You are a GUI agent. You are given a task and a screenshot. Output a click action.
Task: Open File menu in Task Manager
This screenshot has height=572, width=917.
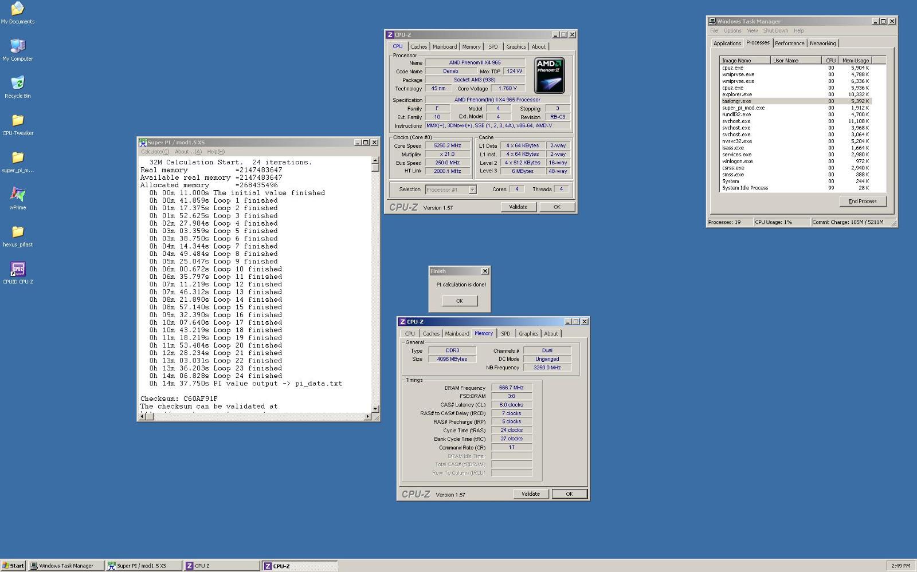tap(714, 31)
